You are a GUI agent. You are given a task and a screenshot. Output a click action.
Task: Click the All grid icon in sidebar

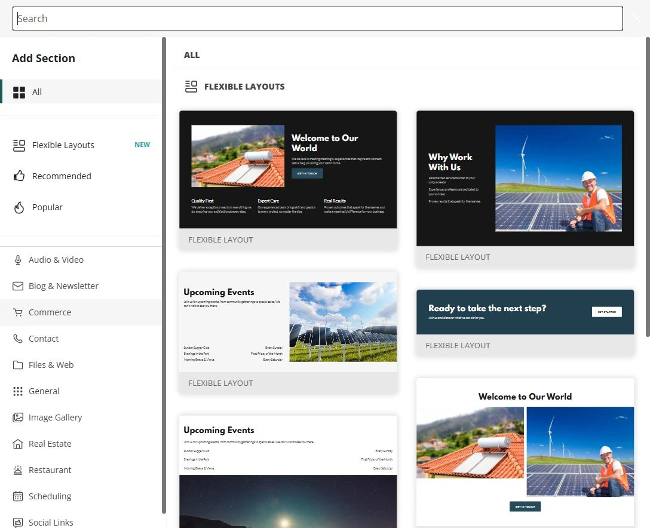(x=19, y=92)
